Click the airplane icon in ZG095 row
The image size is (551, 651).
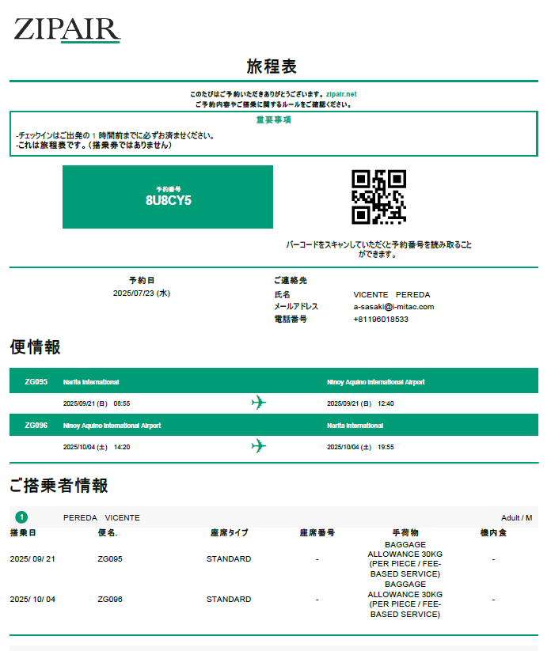pos(258,403)
